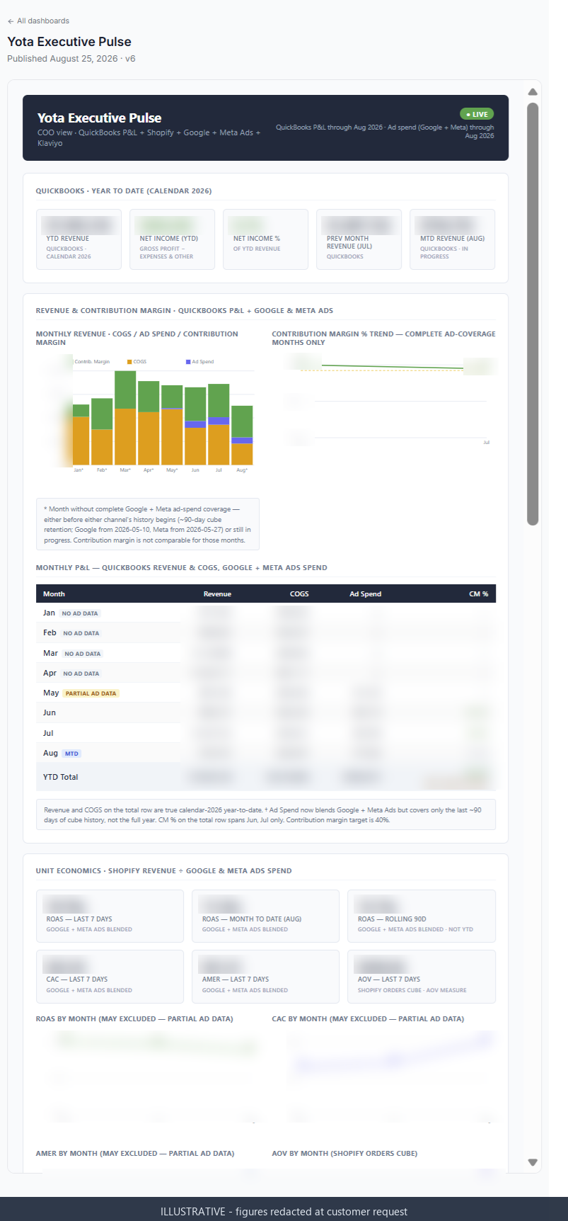568x1221 pixels.
Task: Click Feb row NO AD DATA badge
Action: 81,633
